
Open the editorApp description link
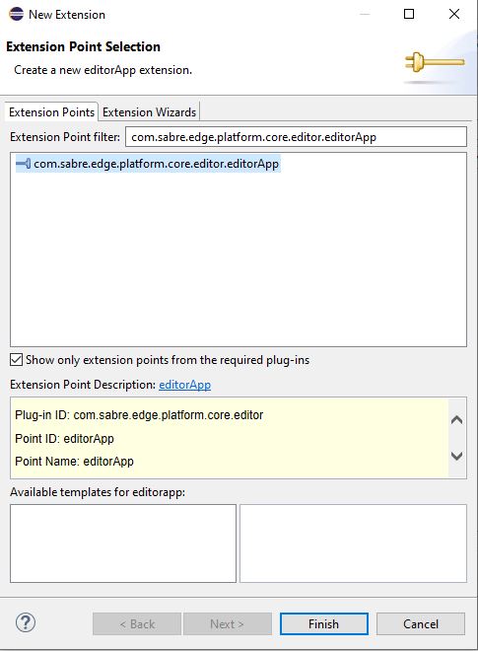coord(184,385)
